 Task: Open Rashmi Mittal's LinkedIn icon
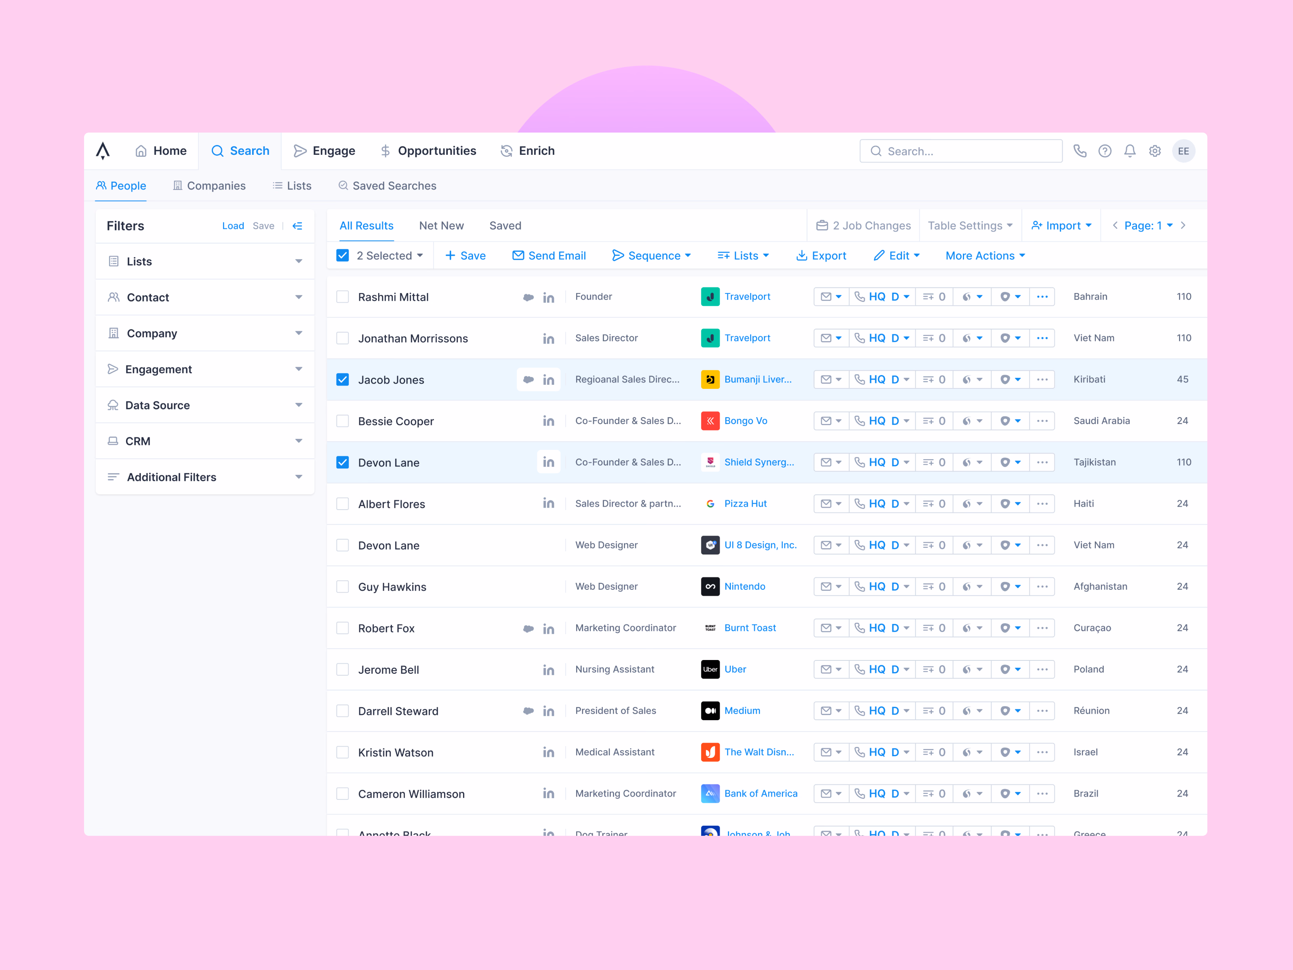[x=548, y=297]
